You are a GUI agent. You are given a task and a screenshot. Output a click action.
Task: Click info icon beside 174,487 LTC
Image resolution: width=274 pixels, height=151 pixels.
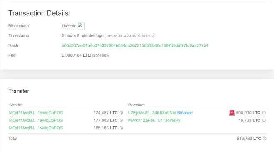pyautogui.click(x=121, y=113)
